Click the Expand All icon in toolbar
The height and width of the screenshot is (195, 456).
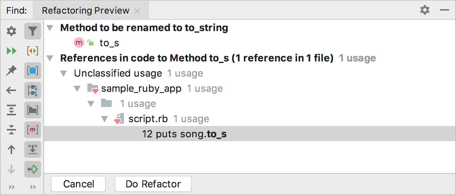pos(12,110)
